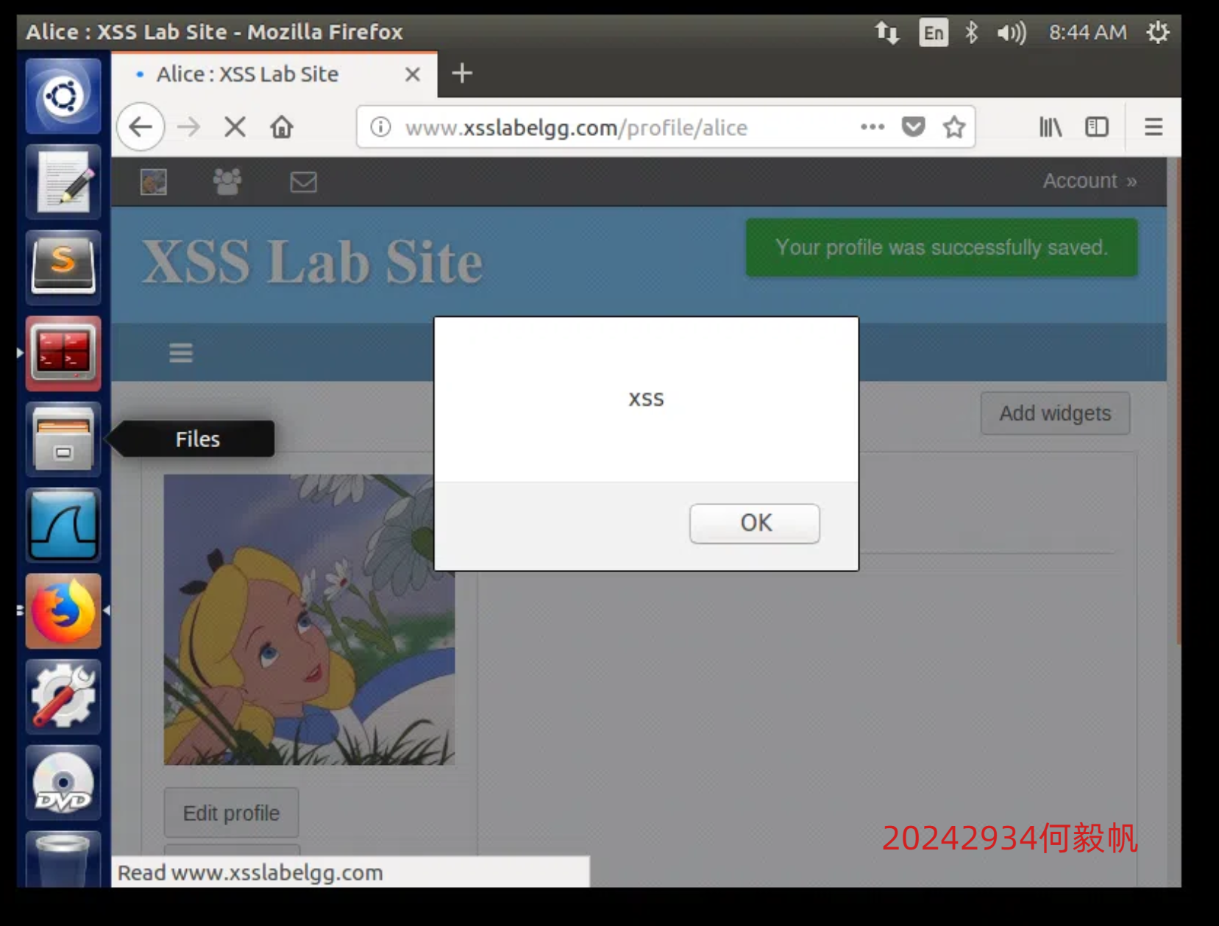The width and height of the screenshot is (1219, 926).
Task: Open a new browser tab
Action: click(462, 74)
